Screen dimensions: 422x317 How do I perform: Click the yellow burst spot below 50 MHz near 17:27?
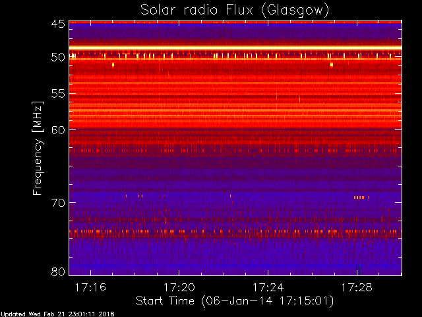[x=332, y=65]
